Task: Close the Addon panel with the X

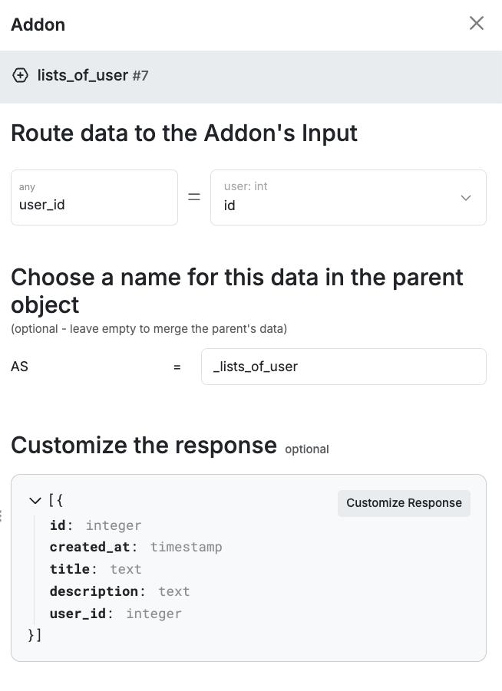Action: click(477, 23)
